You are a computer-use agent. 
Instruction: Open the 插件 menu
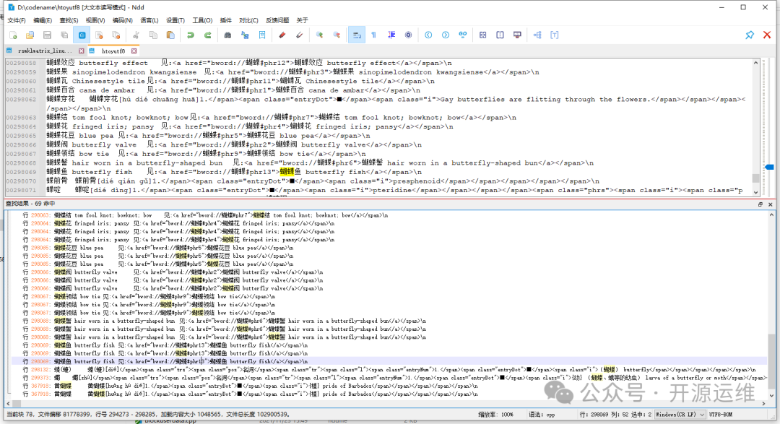226,20
